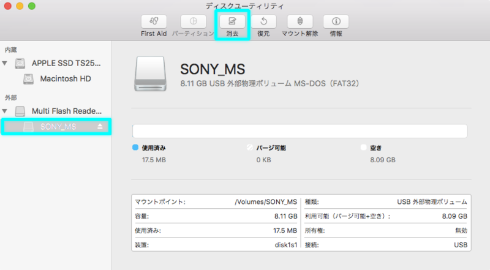Click the Erase (消去) toolbar button
The height and width of the screenshot is (270, 490).
[232, 21]
